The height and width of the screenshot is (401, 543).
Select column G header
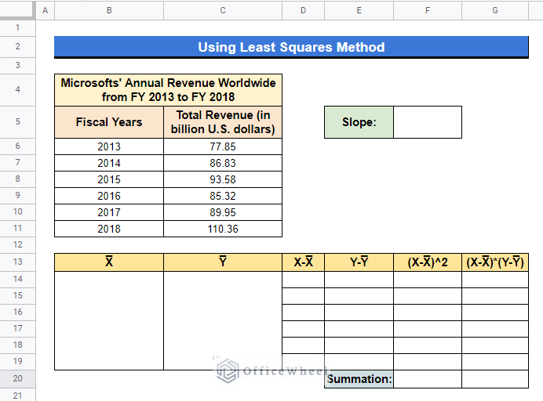[495, 10]
